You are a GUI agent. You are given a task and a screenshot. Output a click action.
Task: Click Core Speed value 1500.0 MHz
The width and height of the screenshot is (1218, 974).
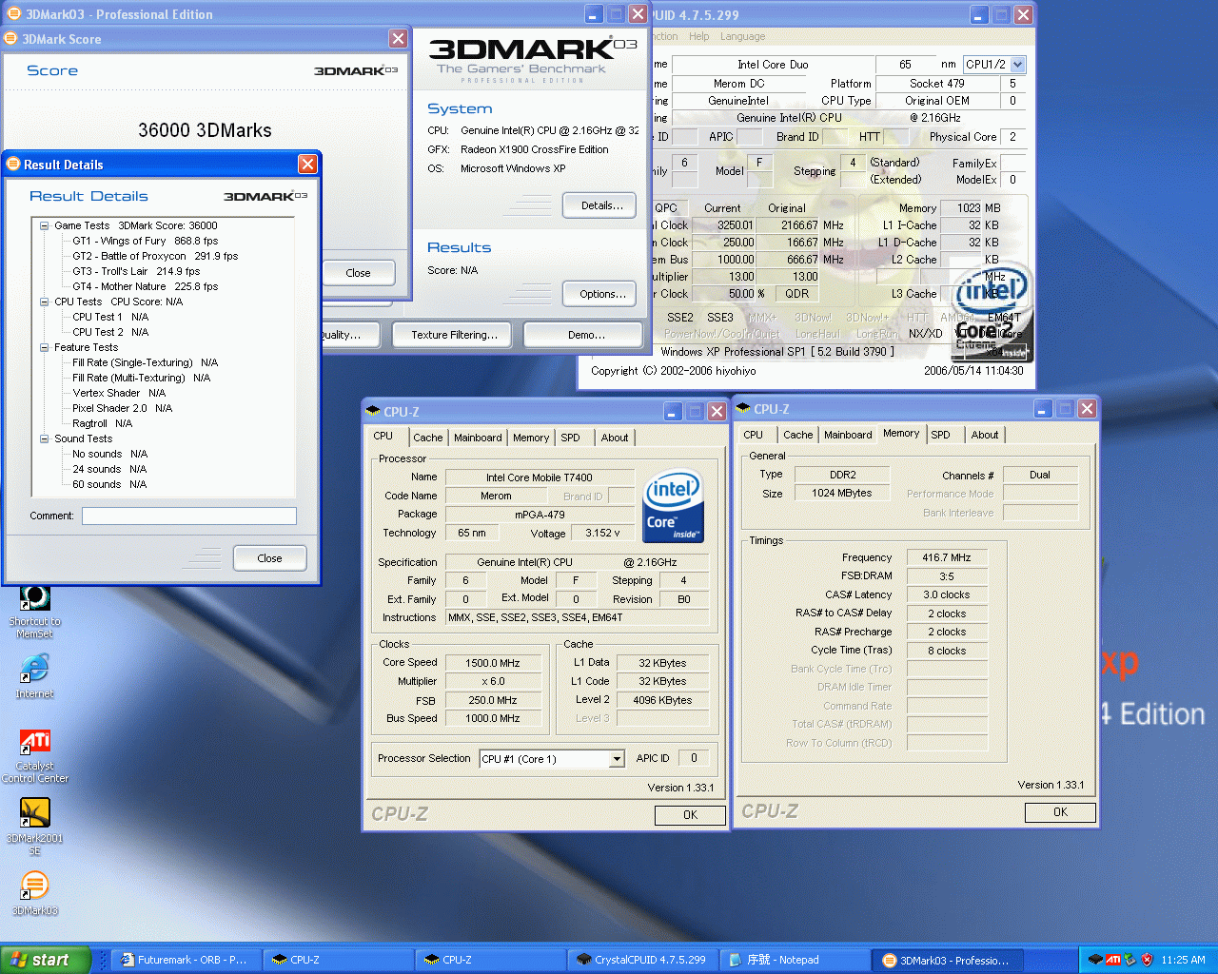(492, 663)
